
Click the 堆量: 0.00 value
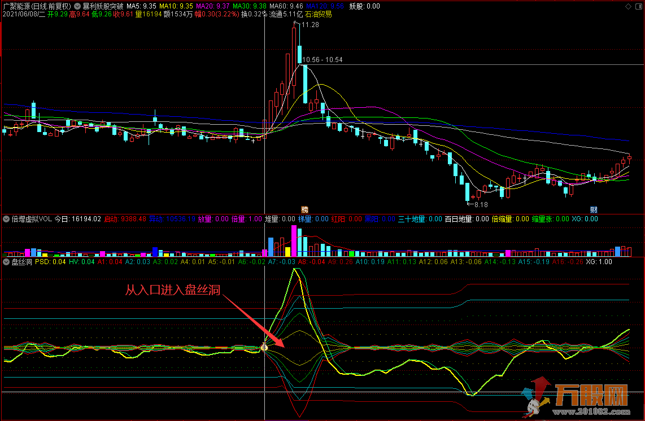click(x=280, y=219)
